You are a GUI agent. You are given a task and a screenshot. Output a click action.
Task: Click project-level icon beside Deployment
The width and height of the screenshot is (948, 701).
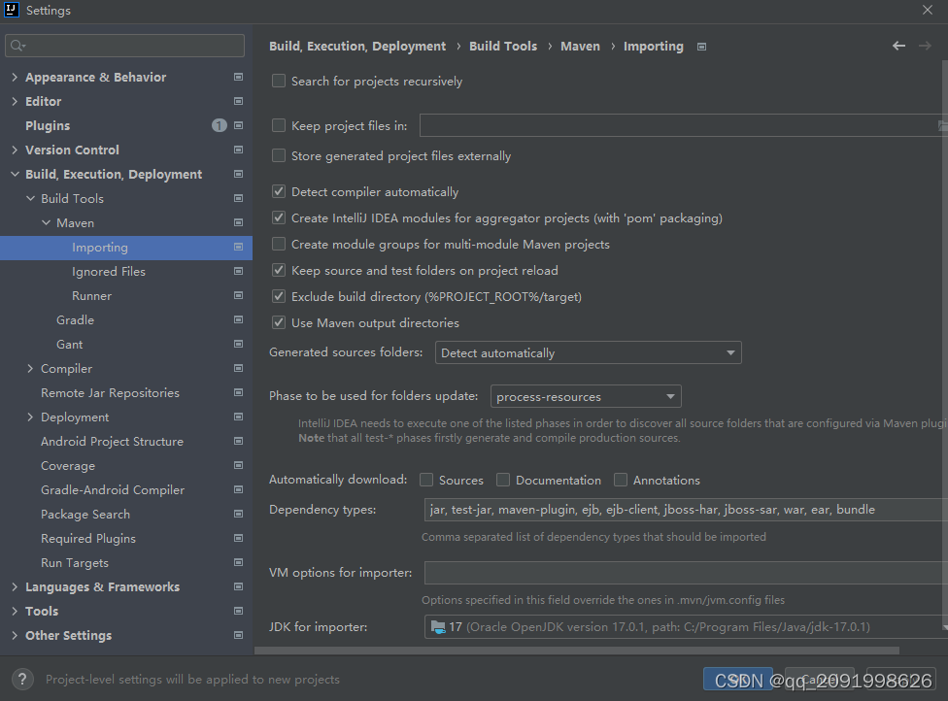[x=238, y=417]
